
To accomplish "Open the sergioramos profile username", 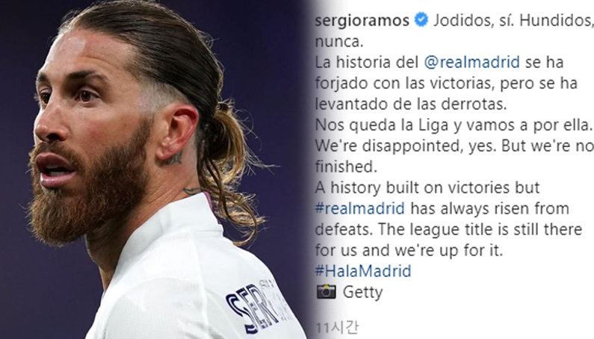I will tap(362, 21).
